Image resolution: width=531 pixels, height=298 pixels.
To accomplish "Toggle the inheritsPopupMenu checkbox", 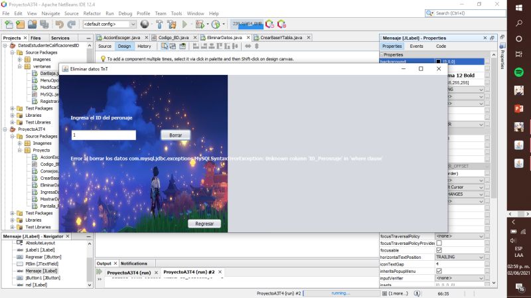I will pyautogui.click(x=439, y=271).
